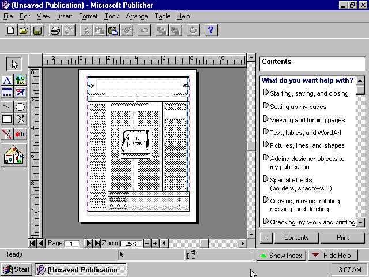Click the Hide Help button
This screenshot has width=369, height=277.
click(333, 255)
